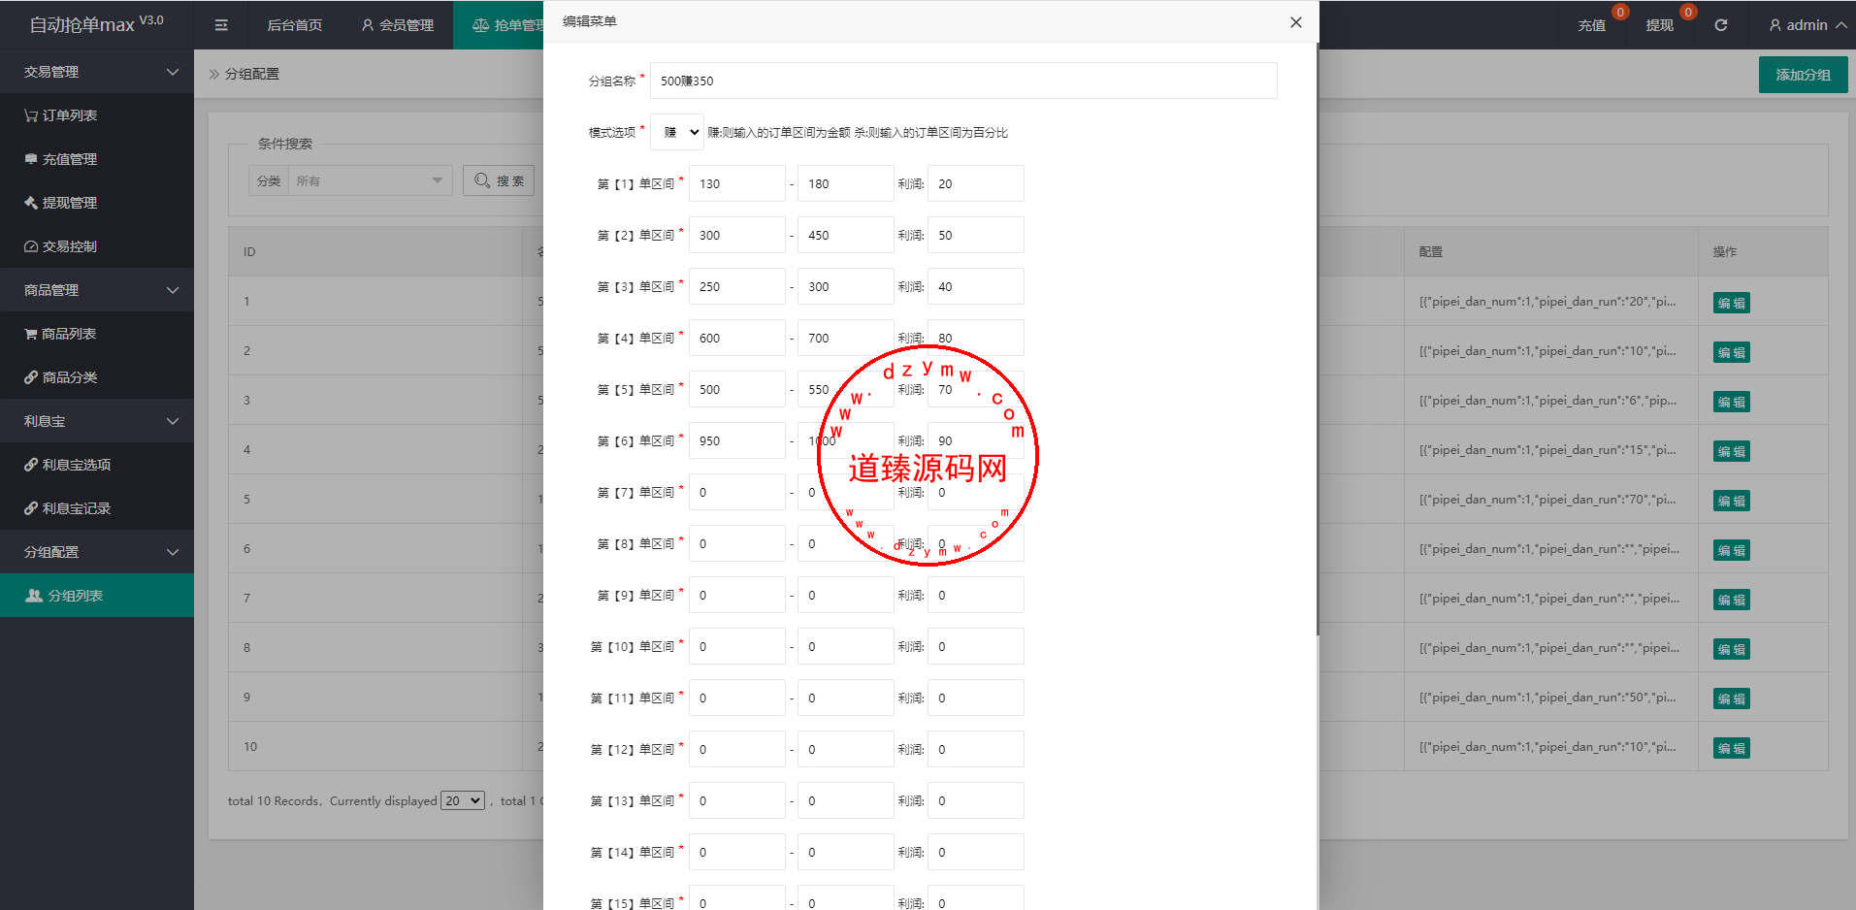Click 编辑 button for row 7

click(x=1731, y=600)
